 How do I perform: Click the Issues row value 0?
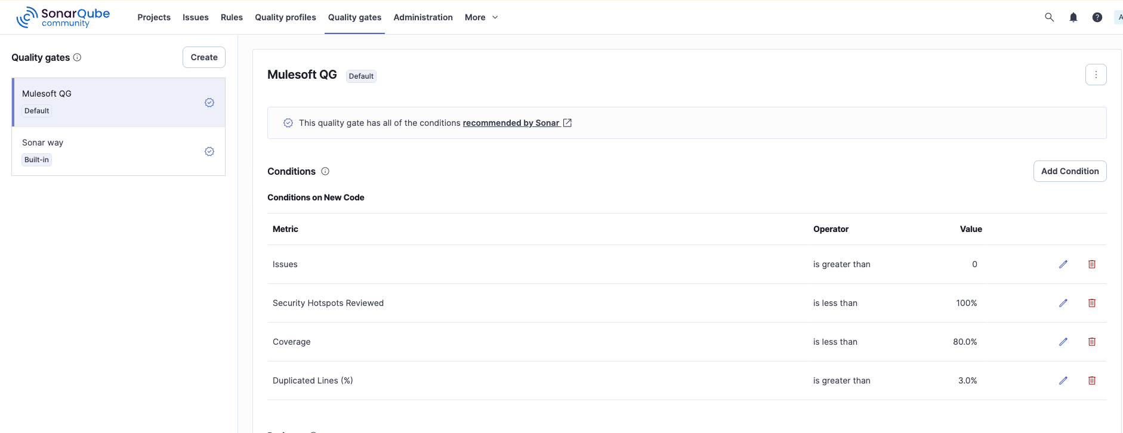(974, 264)
